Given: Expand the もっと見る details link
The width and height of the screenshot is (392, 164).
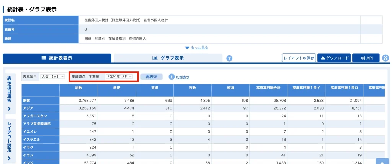Looking at the screenshot, I should (x=196, y=47).
